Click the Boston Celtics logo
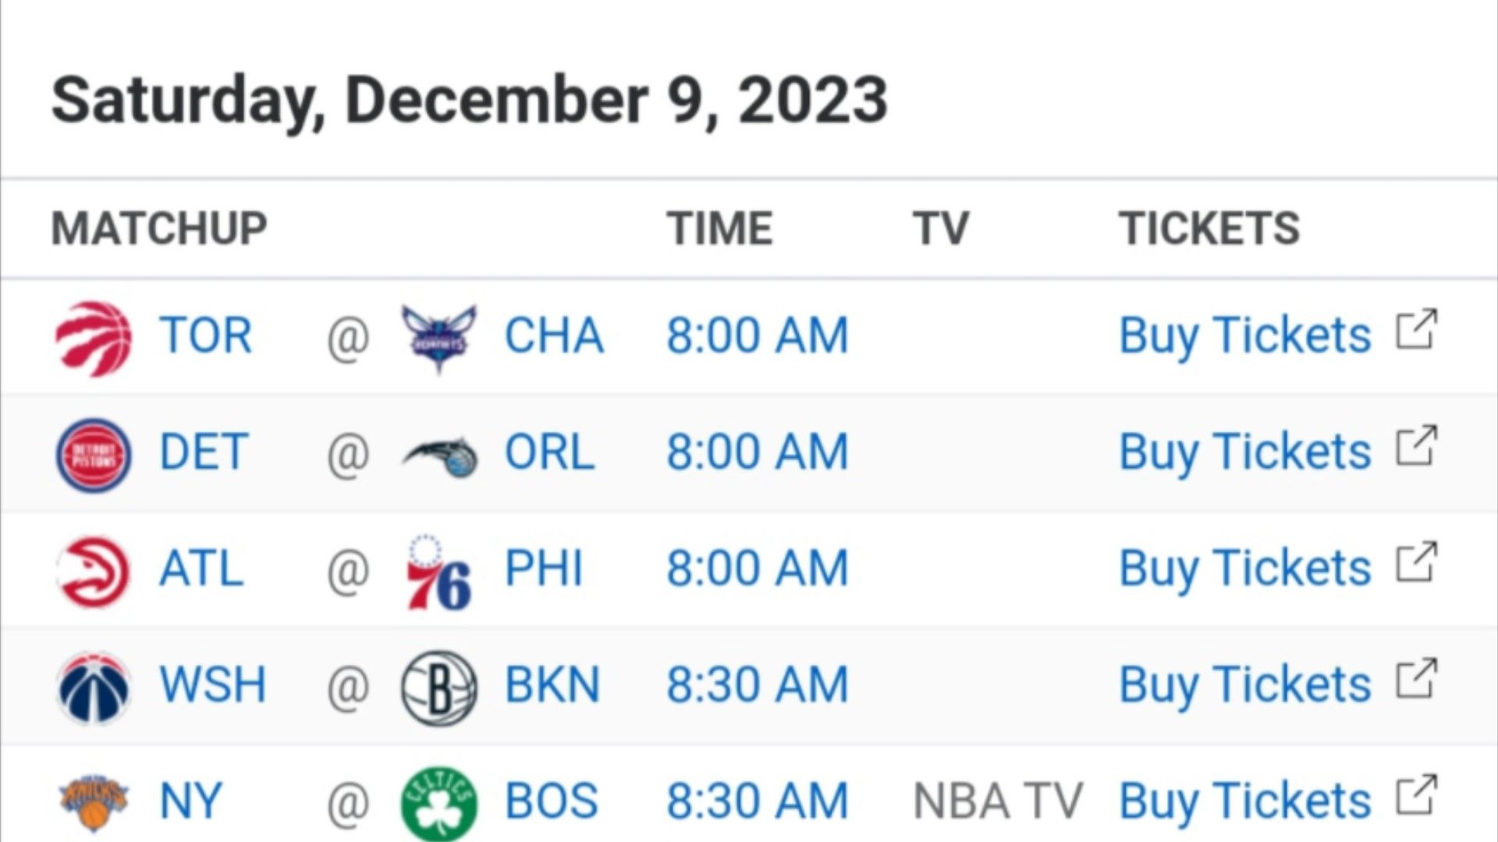The width and height of the screenshot is (1498, 842). pyautogui.click(x=439, y=804)
